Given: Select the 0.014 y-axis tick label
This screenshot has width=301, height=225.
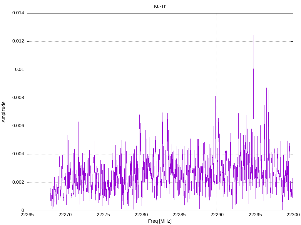Looking at the screenshot, I should [x=18, y=13].
